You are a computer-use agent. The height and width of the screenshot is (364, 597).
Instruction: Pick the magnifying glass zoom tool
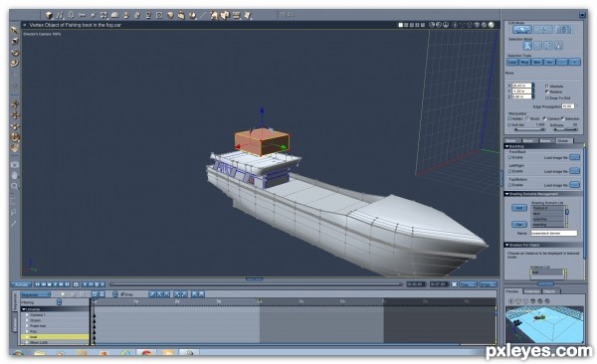(x=15, y=186)
